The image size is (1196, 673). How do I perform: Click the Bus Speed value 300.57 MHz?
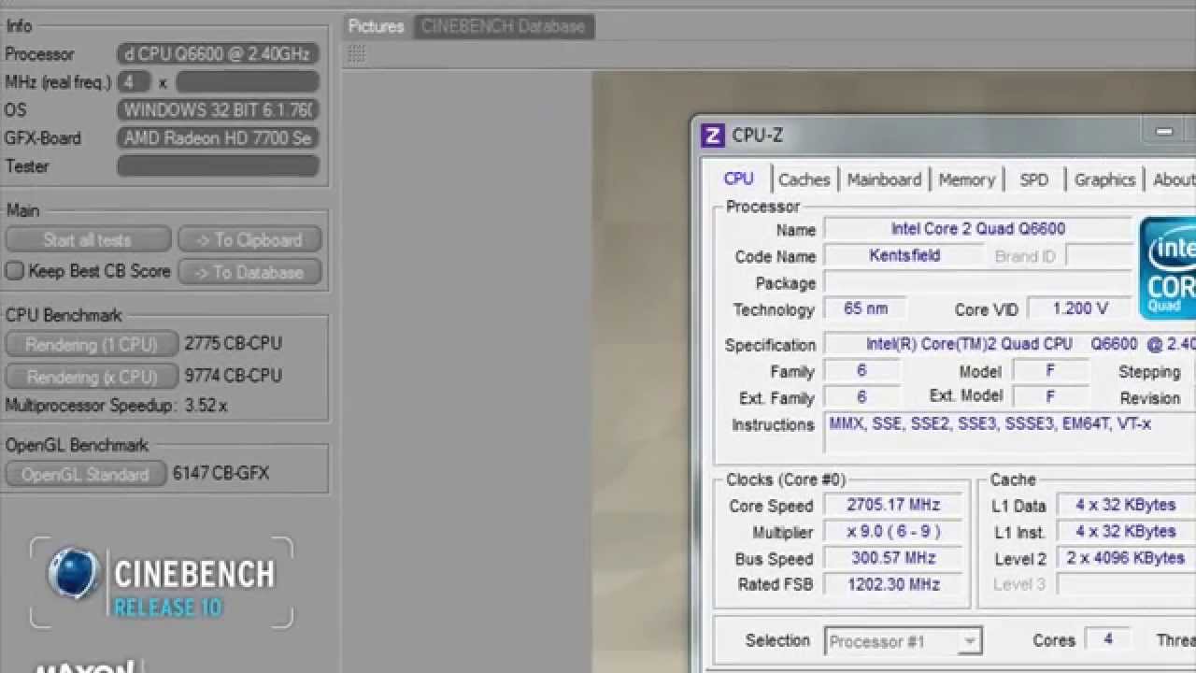[892, 558]
